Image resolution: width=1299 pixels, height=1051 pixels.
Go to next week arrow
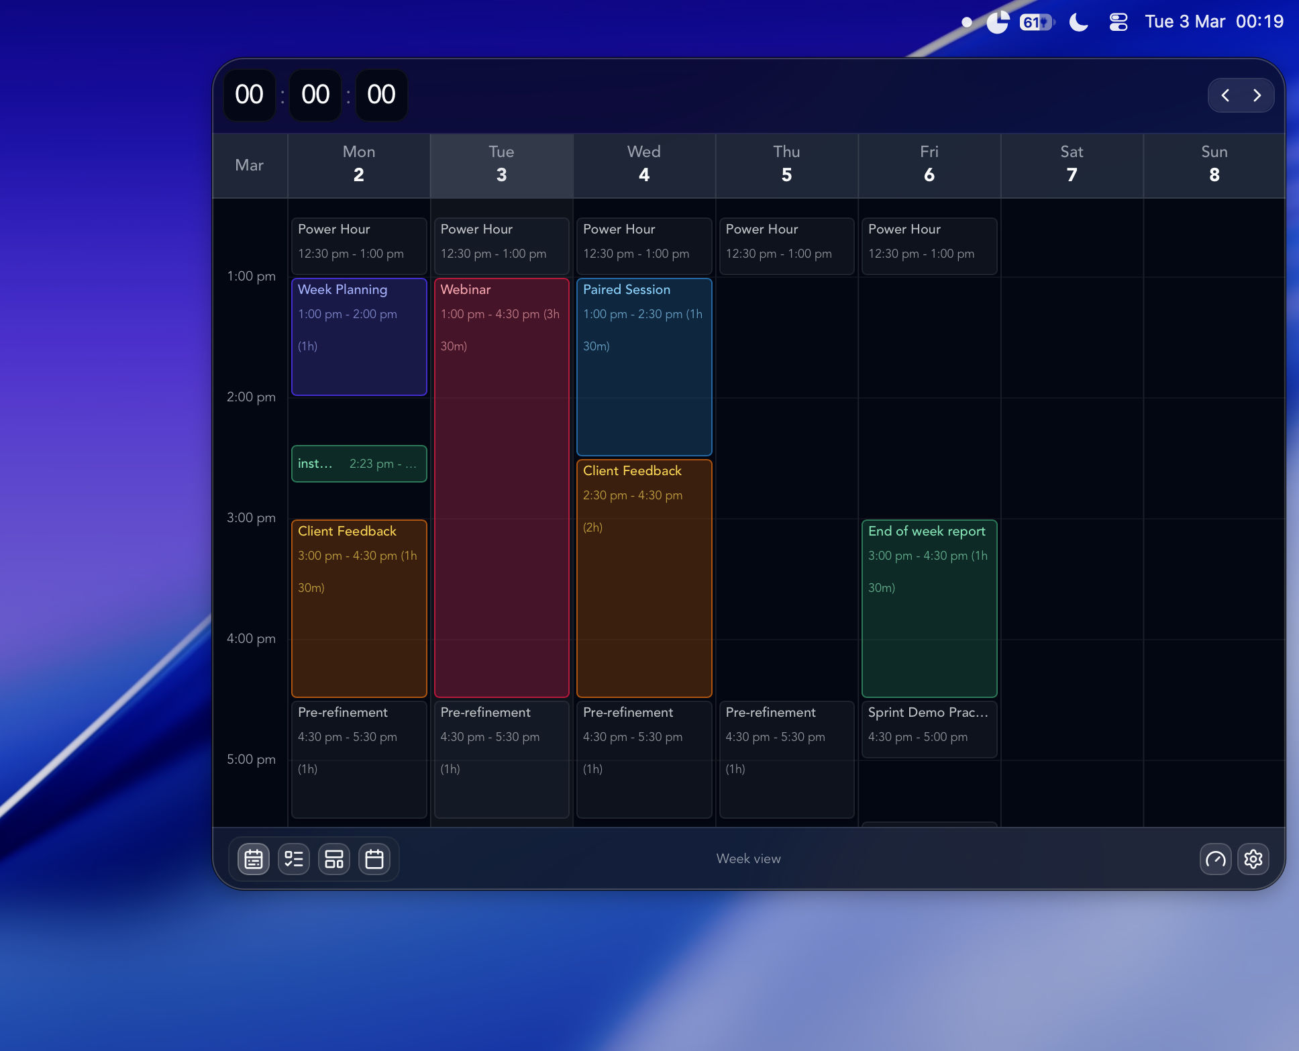[1257, 95]
